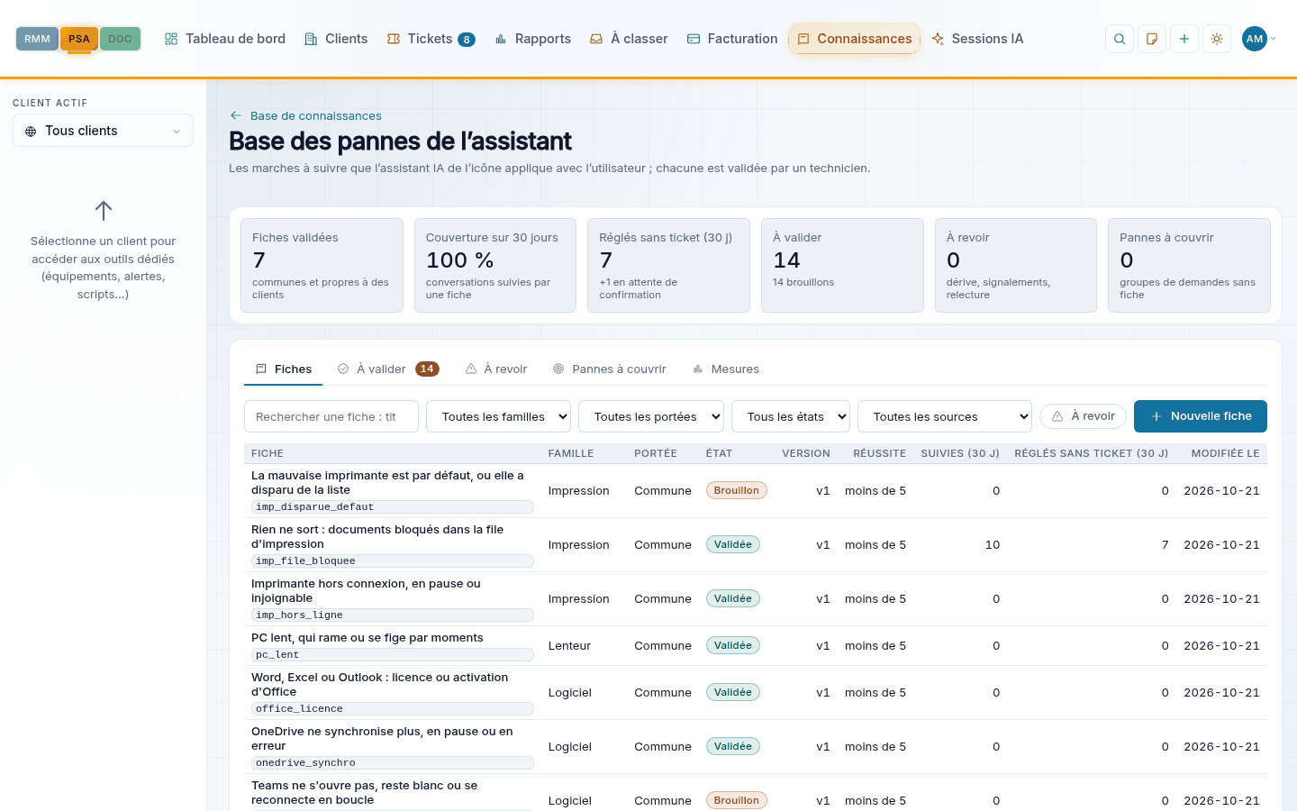This screenshot has height=811, width=1297.
Task: Expand the Toutes les portées dropdown
Action: 651,416
